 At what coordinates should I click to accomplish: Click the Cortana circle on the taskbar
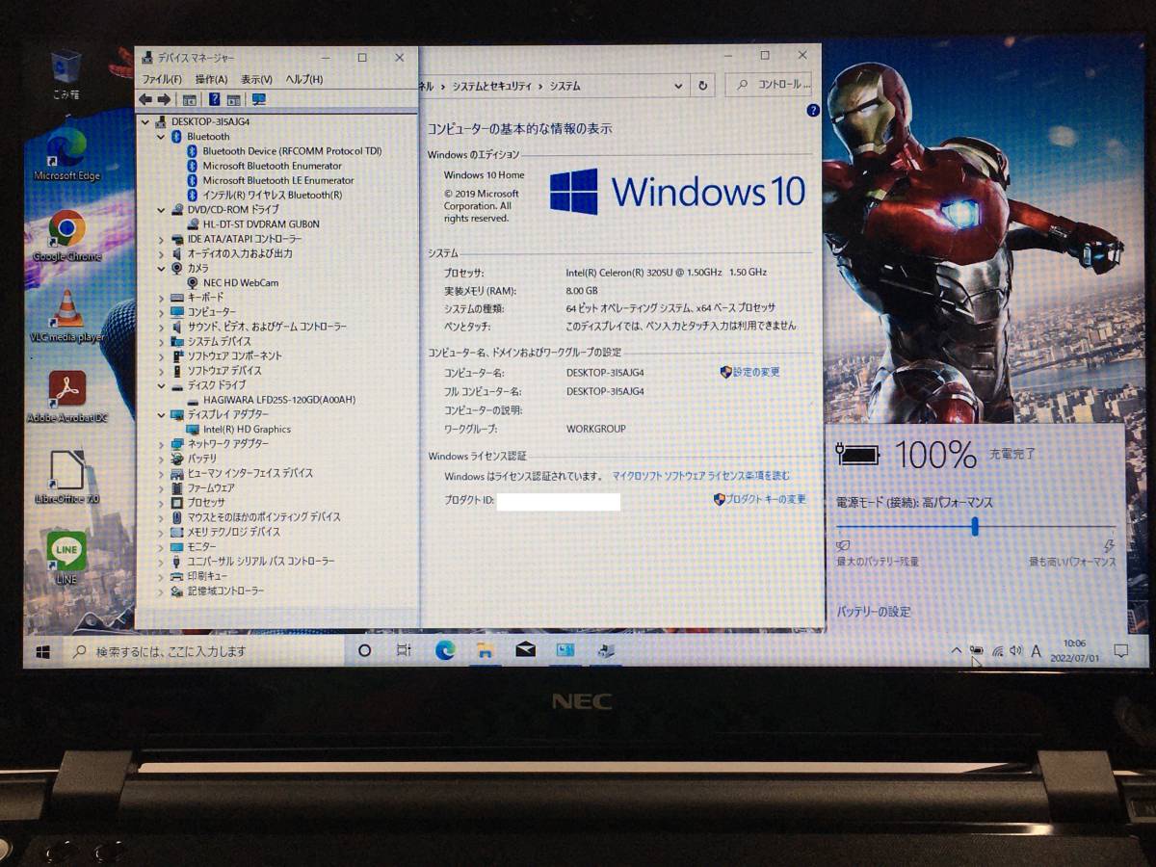[x=365, y=651]
